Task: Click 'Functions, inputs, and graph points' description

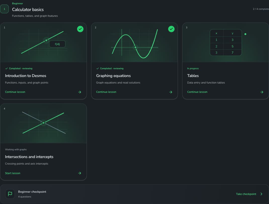Action: coord(27,83)
